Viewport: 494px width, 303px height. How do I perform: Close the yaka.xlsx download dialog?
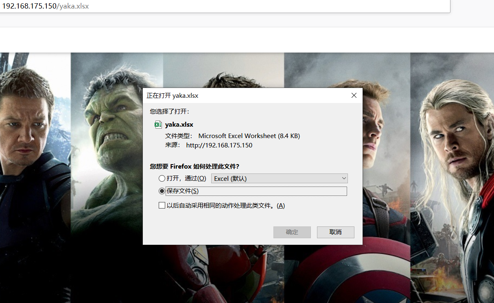point(354,96)
